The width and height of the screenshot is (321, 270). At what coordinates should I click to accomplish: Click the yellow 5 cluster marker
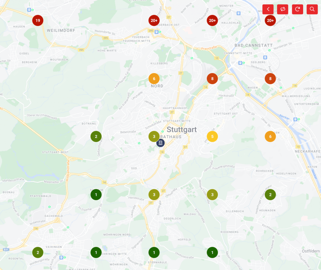coord(212,136)
